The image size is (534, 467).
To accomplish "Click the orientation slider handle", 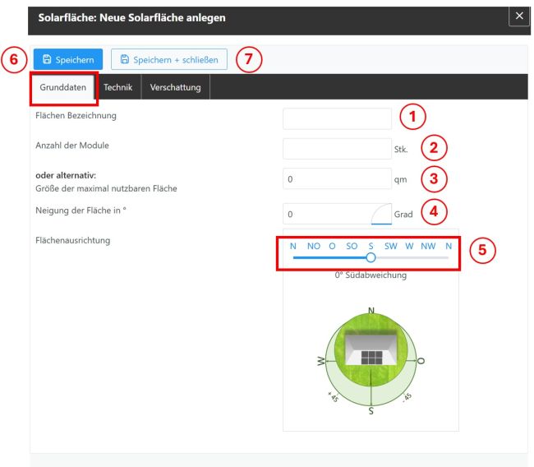I will click(x=371, y=257).
